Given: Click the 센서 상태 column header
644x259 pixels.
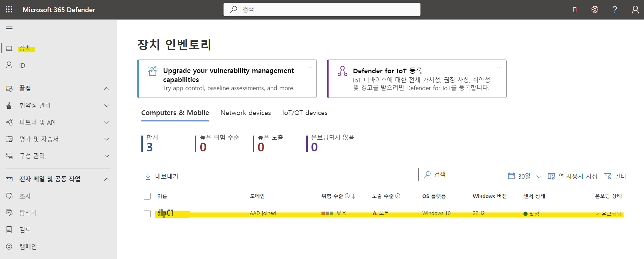Looking at the screenshot, I should pyautogui.click(x=534, y=196).
